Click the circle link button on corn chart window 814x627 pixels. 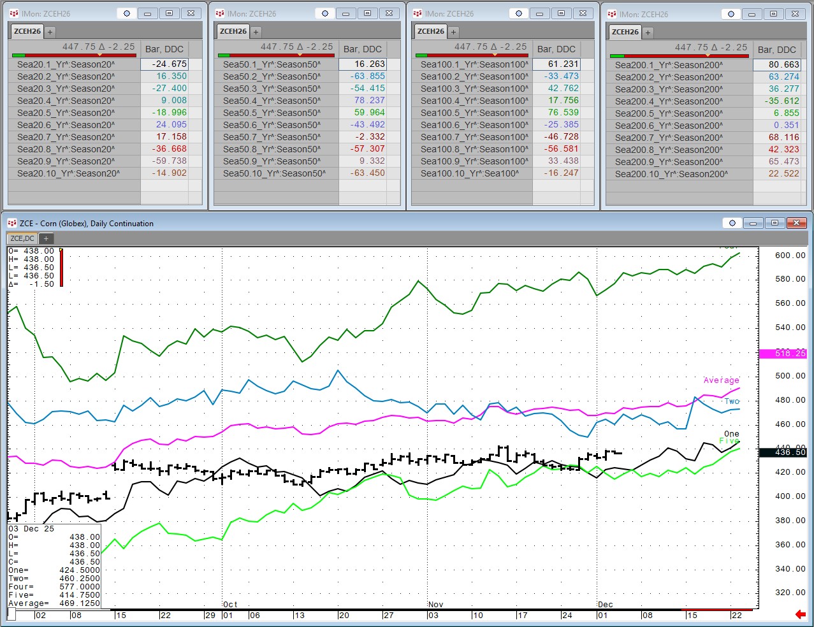(x=732, y=223)
